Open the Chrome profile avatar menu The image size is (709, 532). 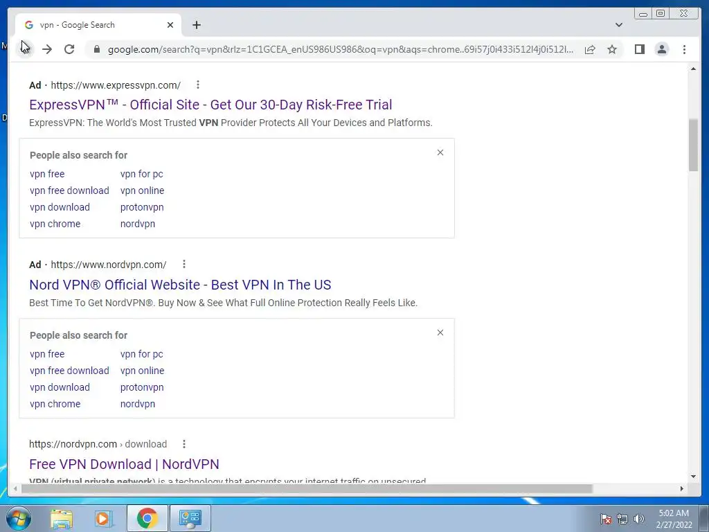(x=661, y=49)
